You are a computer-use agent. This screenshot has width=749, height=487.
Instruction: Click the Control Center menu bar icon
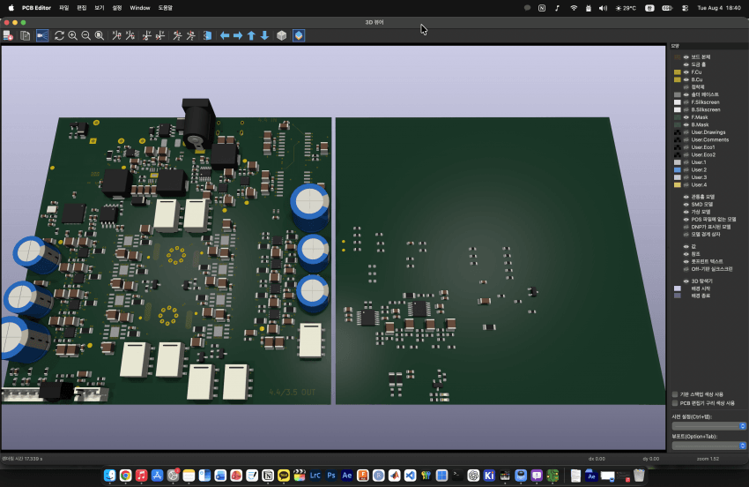(x=685, y=8)
